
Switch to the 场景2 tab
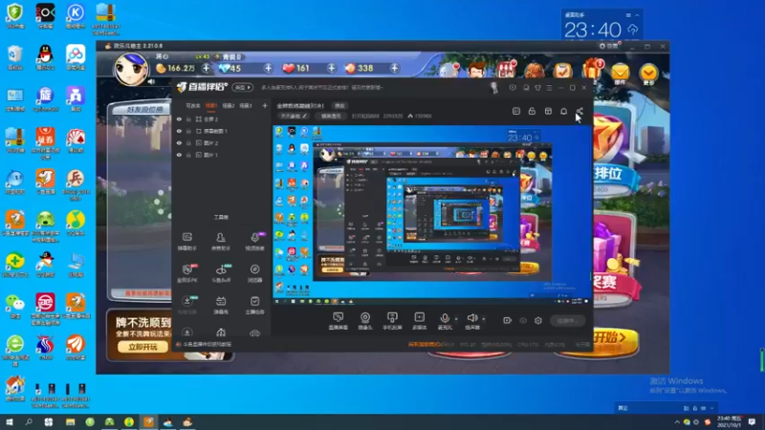point(229,106)
